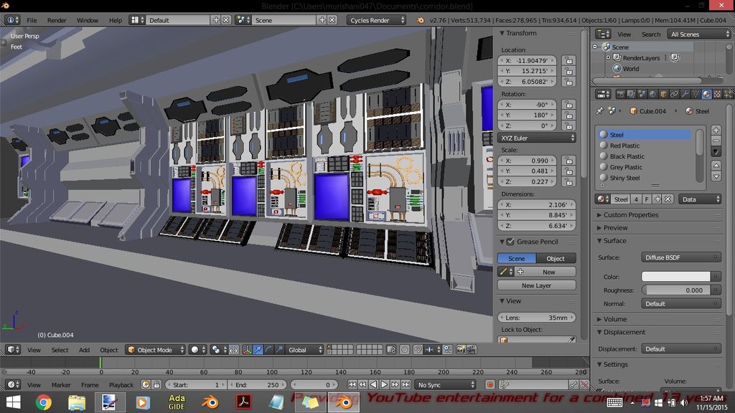Expand the Volume panel
The height and width of the screenshot is (413, 735).
click(615, 319)
